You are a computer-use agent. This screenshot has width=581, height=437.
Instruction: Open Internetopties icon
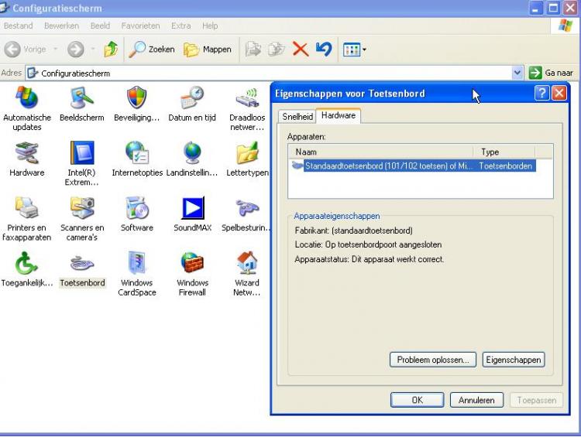[x=136, y=152]
